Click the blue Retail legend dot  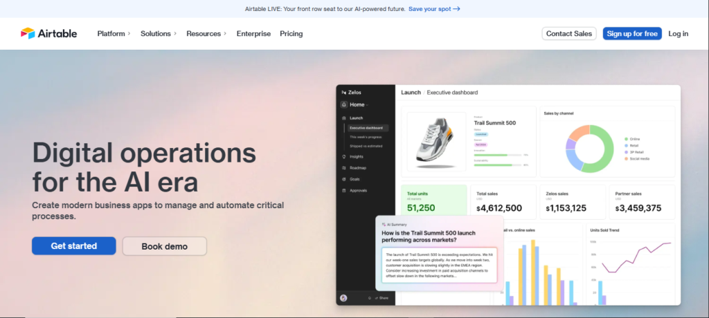pos(626,145)
